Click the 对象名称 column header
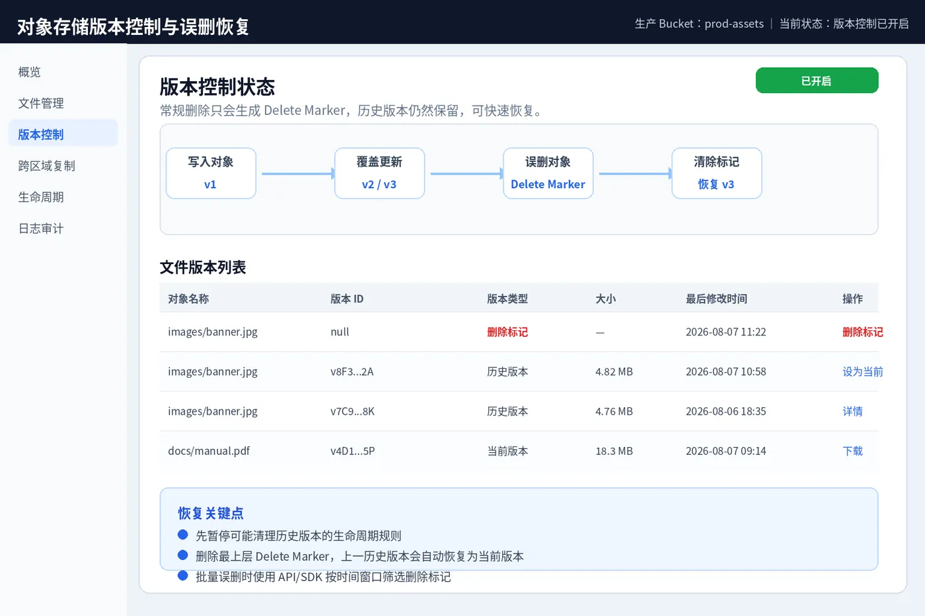This screenshot has height=616, width=925. coord(188,299)
